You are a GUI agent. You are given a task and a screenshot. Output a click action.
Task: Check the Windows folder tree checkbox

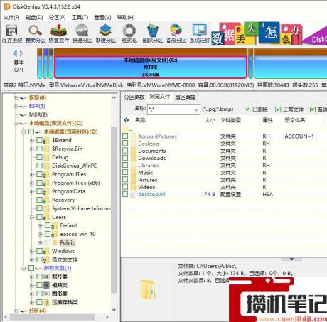coord(39,251)
